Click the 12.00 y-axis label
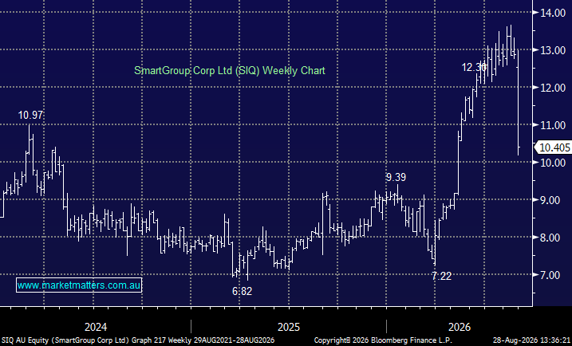The width and height of the screenshot is (572, 346). (x=553, y=88)
